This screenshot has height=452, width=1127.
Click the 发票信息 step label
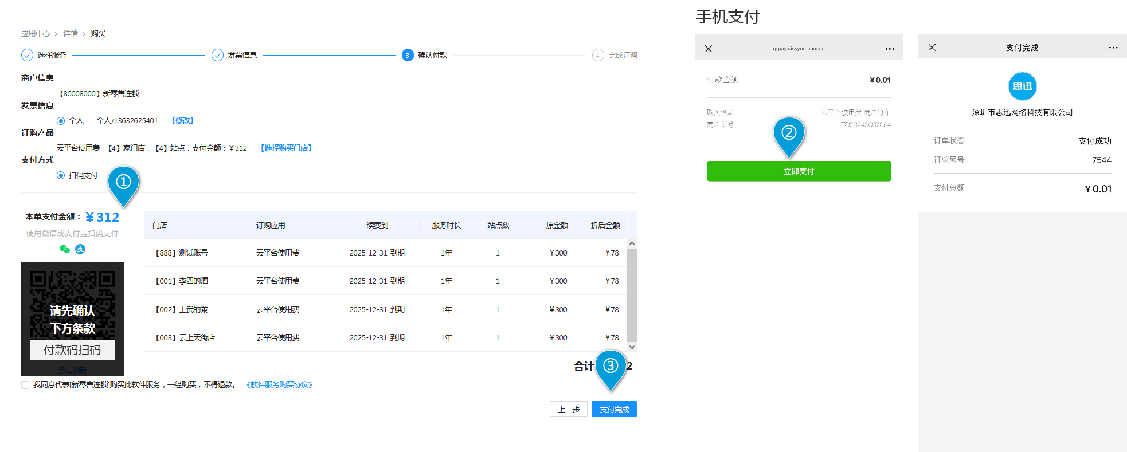pos(242,55)
